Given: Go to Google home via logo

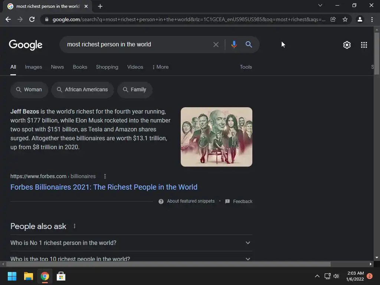Looking at the screenshot, I should [x=26, y=45].
